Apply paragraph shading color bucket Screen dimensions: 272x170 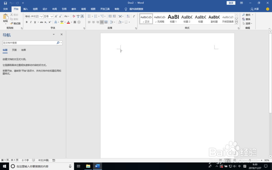[120, 22]
